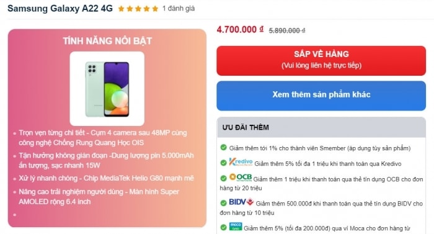Click the red Sắp về hàng button

pyautogui.click(x=321, y=61)
